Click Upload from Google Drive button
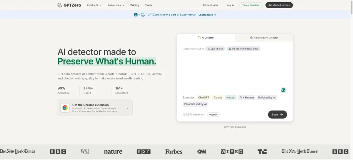Image resolution: width=353 pixels, height=160 pixels. click(244, 49)
